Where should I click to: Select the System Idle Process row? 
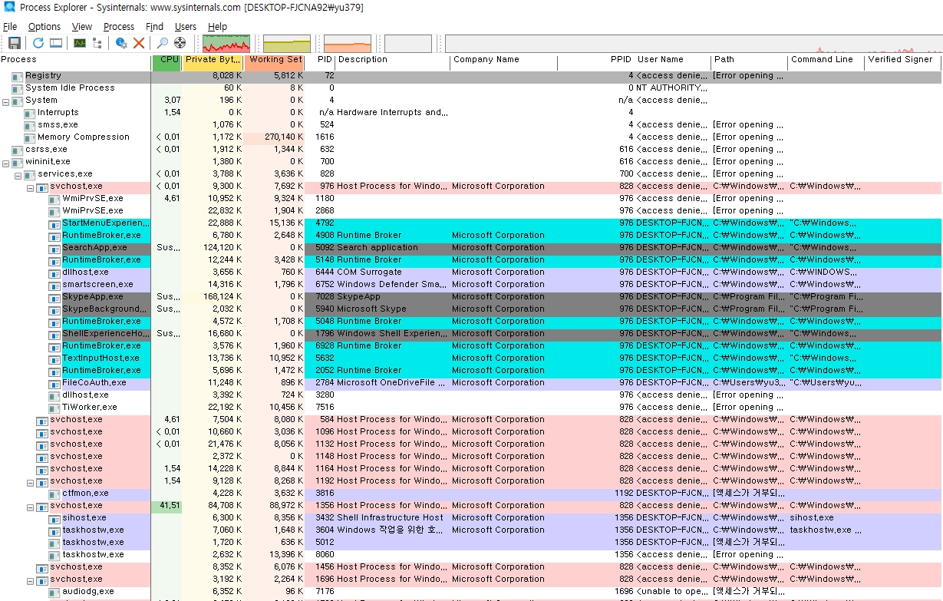[470, 88]
